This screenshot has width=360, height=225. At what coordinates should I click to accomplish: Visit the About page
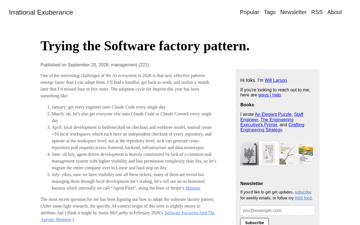335,12
